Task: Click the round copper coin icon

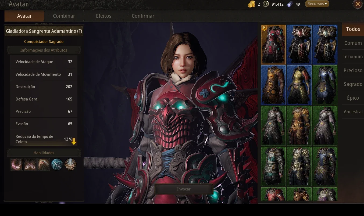Action: point(266,4)
